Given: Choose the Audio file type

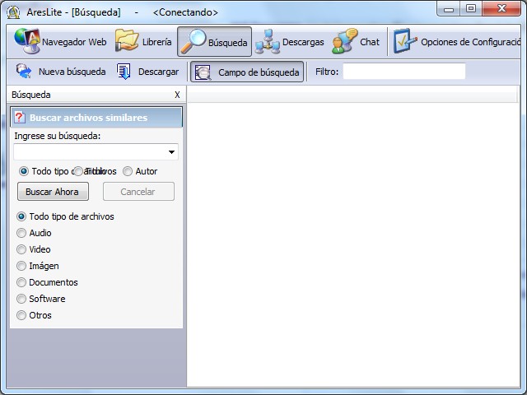Looking at the screenshot, I should tap(21, 233).
